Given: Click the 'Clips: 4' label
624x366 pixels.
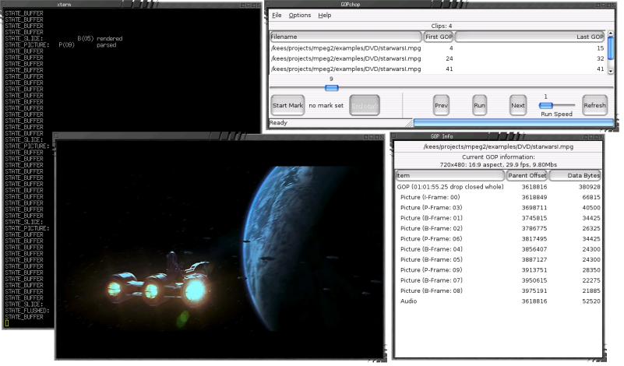Looking at the screenshot, I should tap(442, 26).
